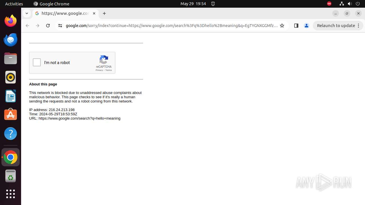Viewport: 365px width, 205px height.
Task: Open network status icon in system tray
Action: pyautogui.click(x=342, y=4)
